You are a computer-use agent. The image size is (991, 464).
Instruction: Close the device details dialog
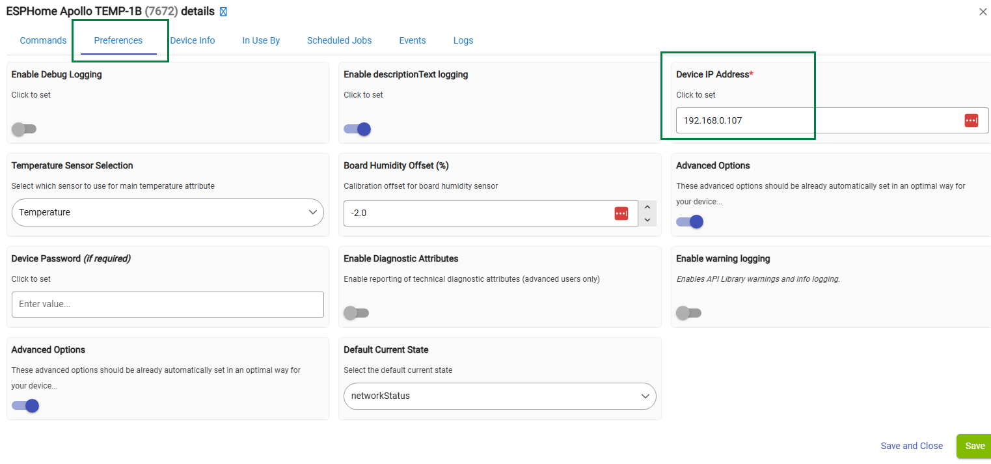point(983,12)
